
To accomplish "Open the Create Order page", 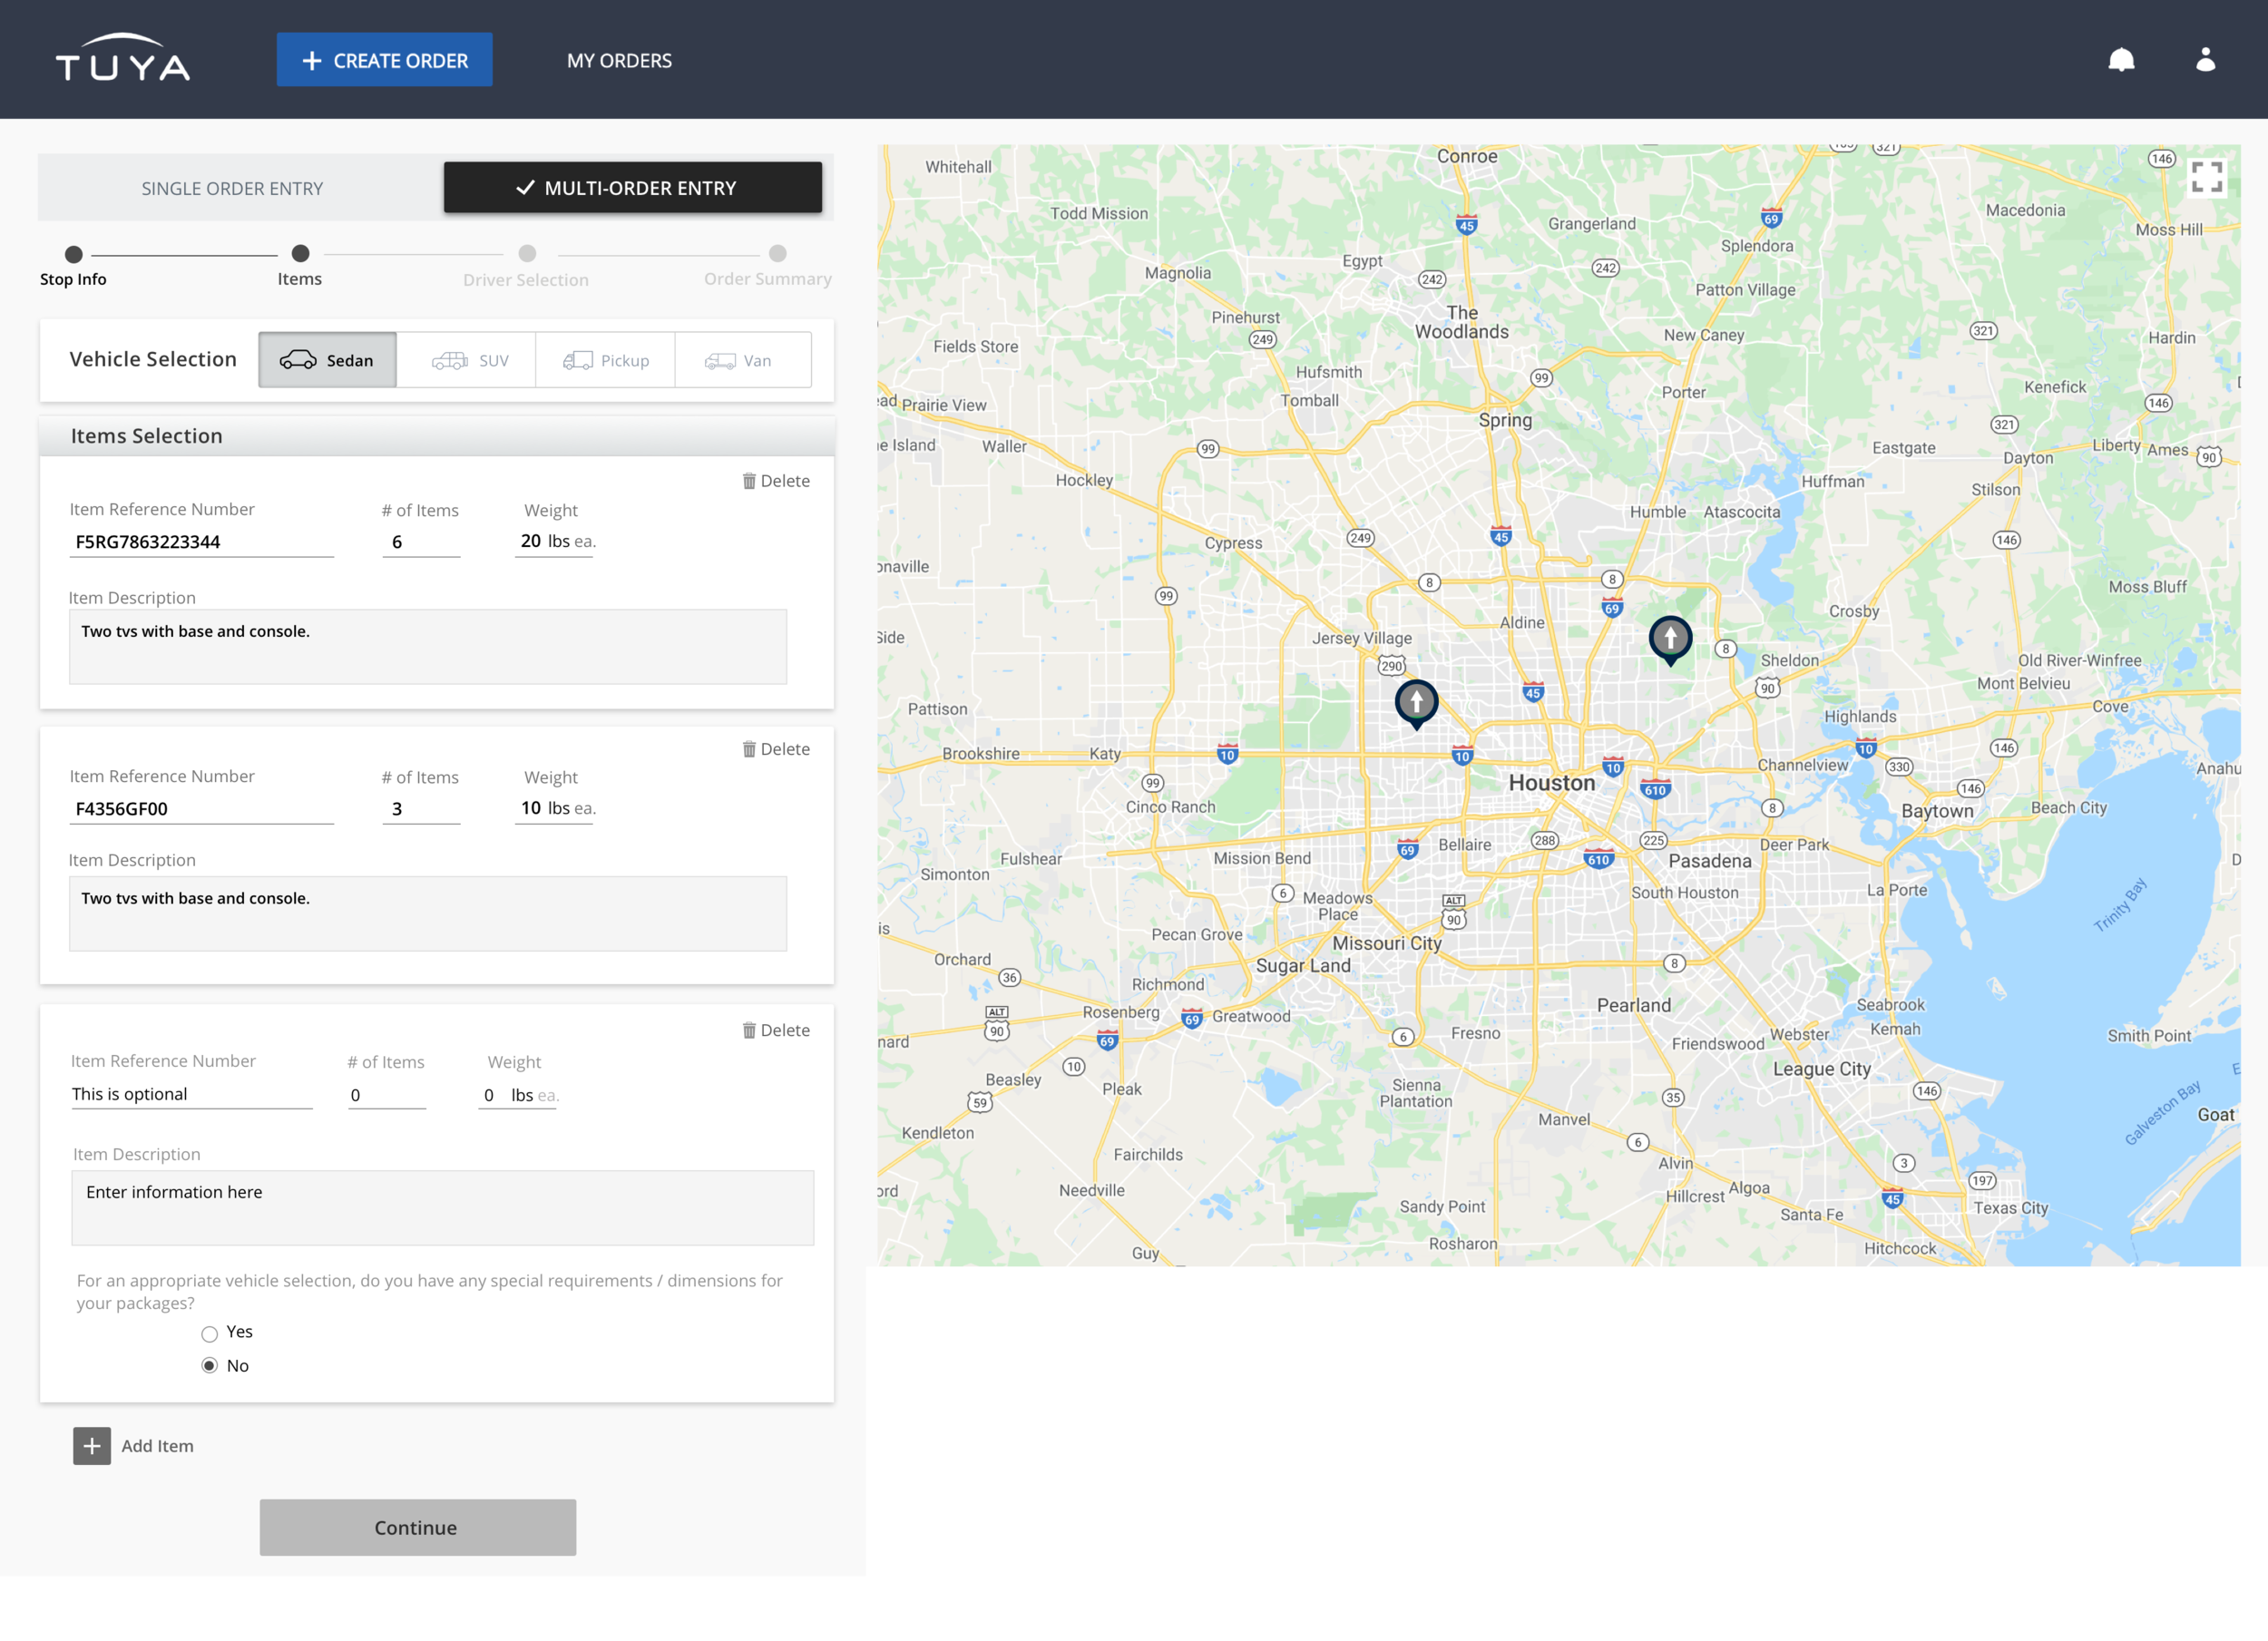I will click(x=385, y=60).
